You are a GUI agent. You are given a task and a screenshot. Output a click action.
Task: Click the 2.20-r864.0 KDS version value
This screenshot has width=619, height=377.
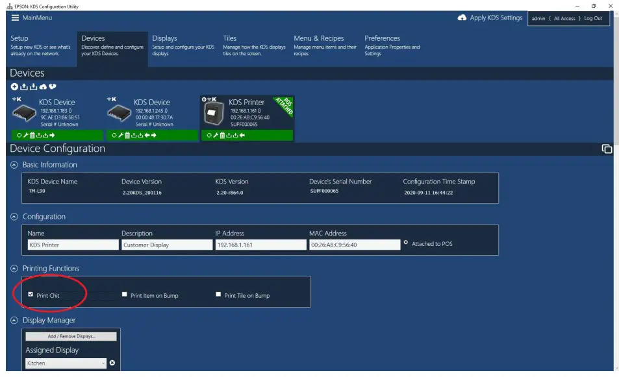pos(230,193)
